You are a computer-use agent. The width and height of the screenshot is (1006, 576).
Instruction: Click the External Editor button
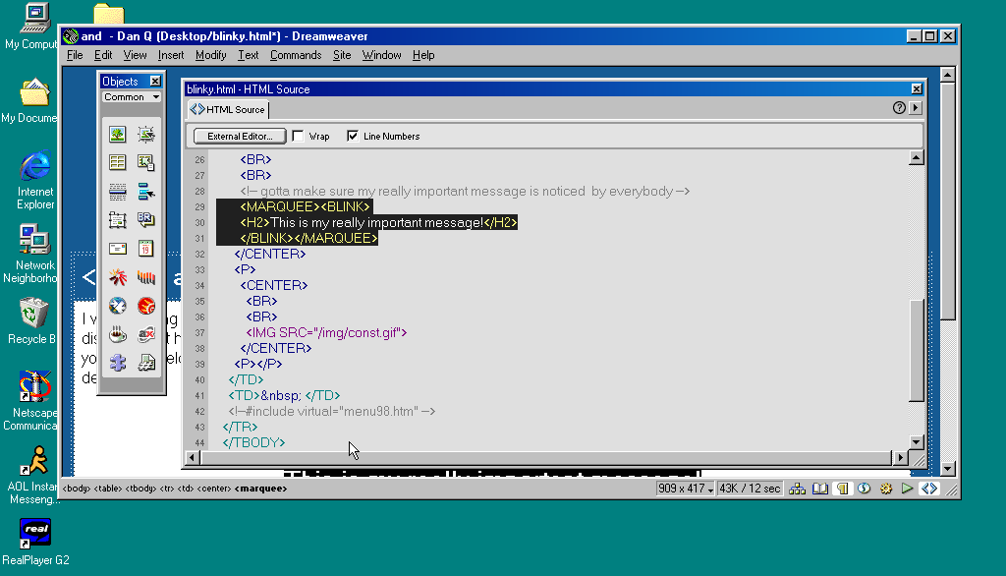239,136
